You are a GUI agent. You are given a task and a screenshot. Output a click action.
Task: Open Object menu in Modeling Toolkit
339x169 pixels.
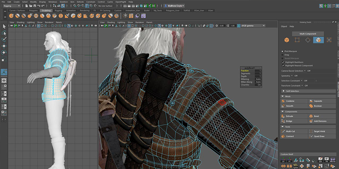[x=284, y=26]
